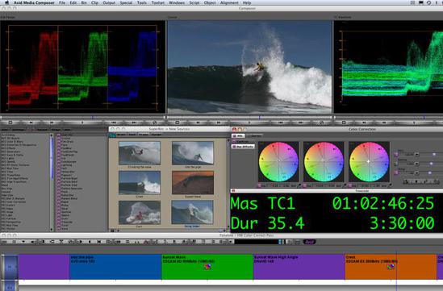This screenshot has height=291, width=443.
Task: Select the Frame view button in SuperBin
Action: click(x=144, y=135)
